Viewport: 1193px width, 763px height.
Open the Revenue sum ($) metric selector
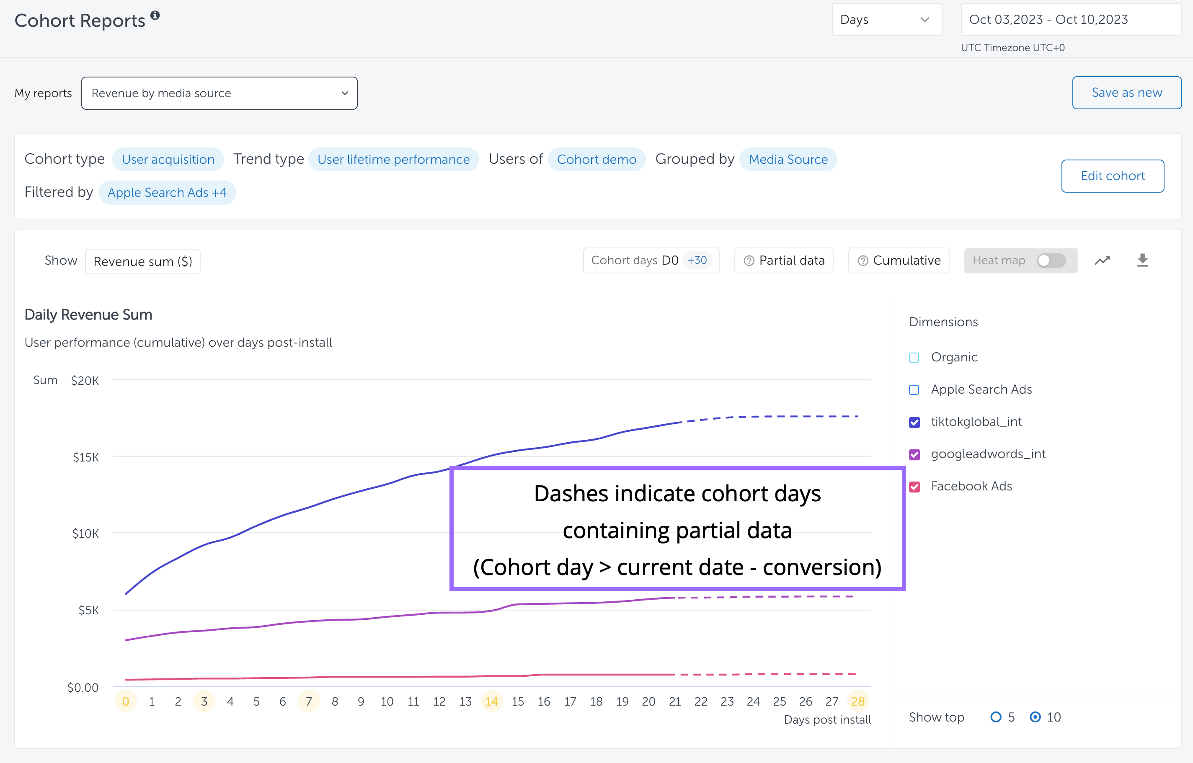(143, 262)
